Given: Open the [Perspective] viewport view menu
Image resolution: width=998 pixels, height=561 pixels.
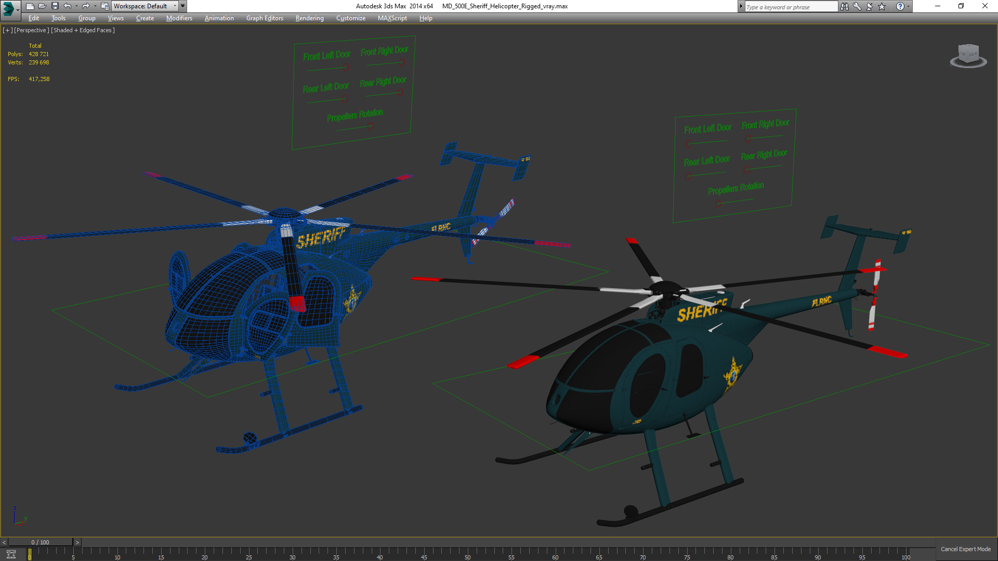Looking at the screenshot, I should (x=32, y=30).
